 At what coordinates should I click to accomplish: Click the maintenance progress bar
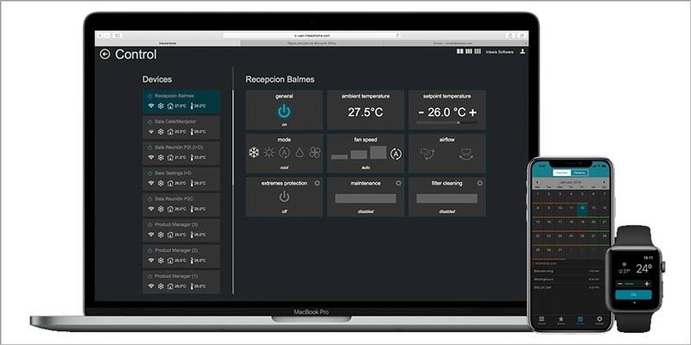pyautogui.click(x=365, y=198)
